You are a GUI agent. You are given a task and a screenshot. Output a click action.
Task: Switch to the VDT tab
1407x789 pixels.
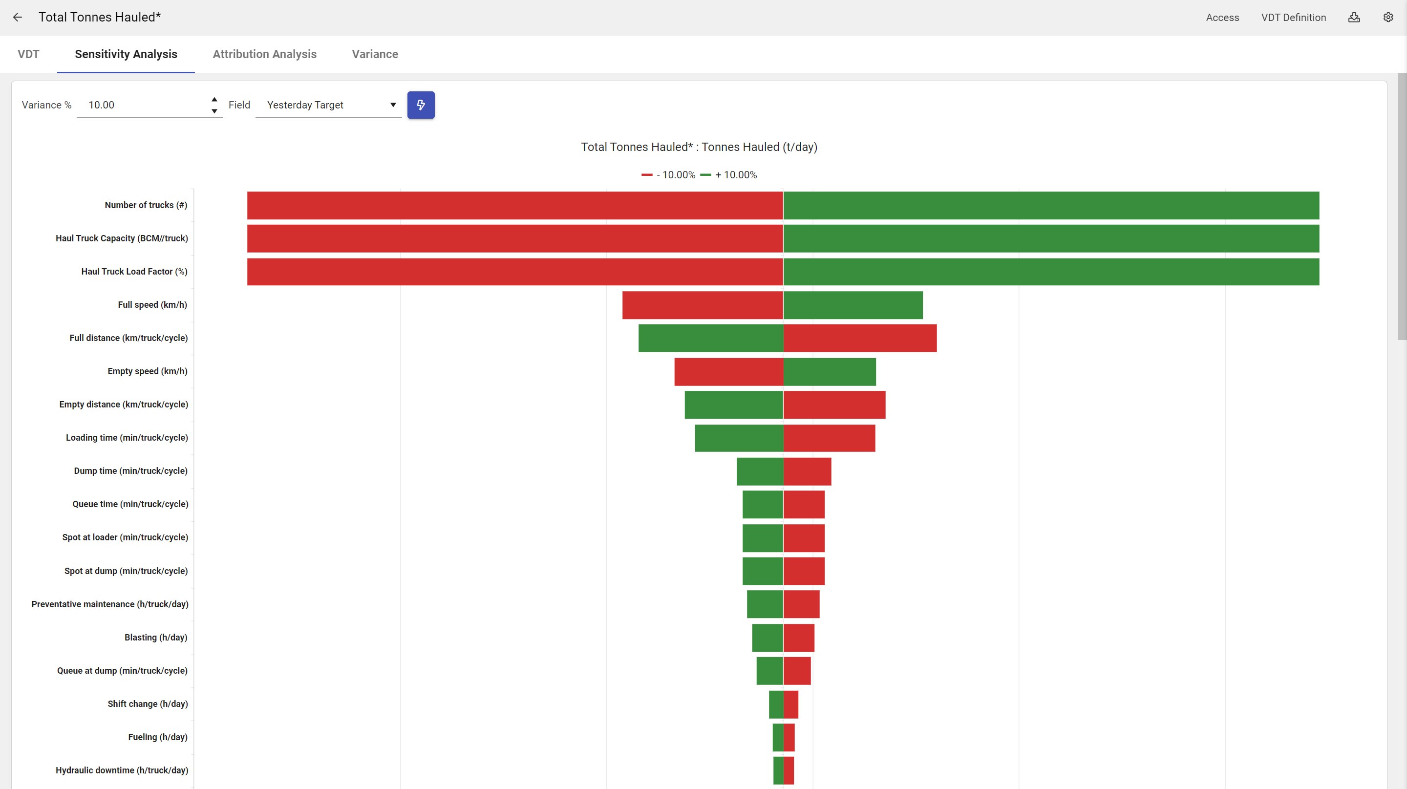click(x=28, y=54)
